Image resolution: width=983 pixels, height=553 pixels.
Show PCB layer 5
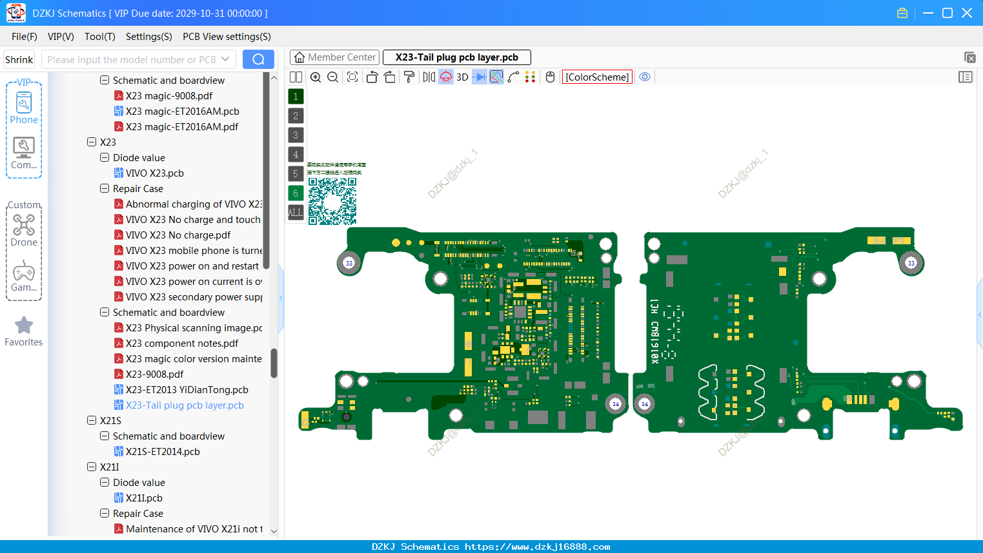[296, 174]
